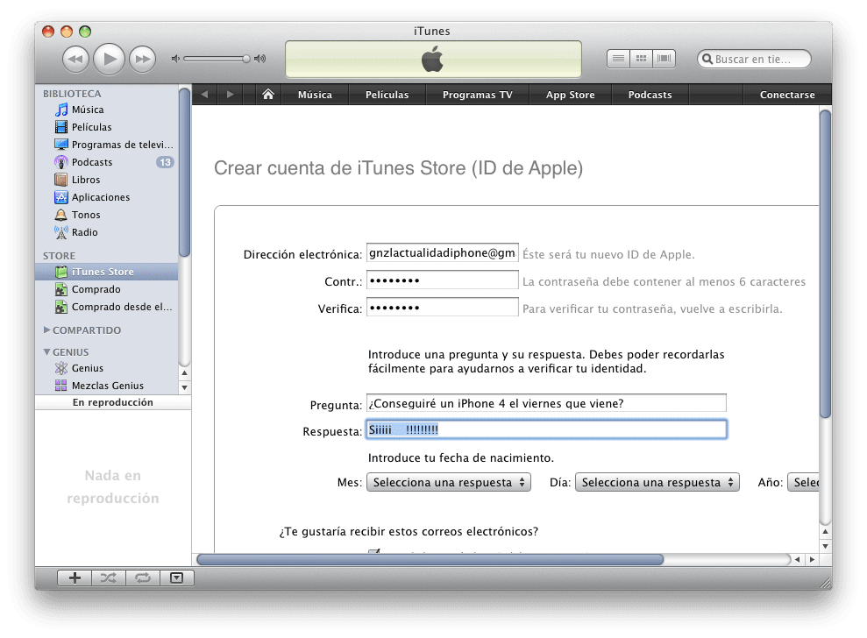Click the Verifica password field
The image size is (867, 638).
point(443,308)
